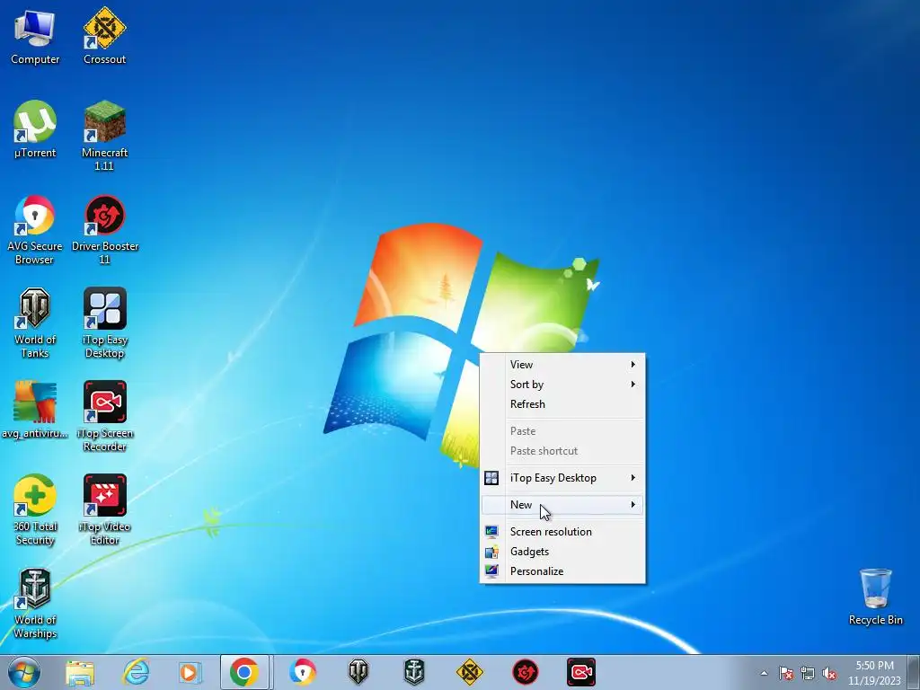This screenshot has width=920, height=690.
Task: Select the iTop Easy Desktop shortcut icon
Action: pos(104,323)
